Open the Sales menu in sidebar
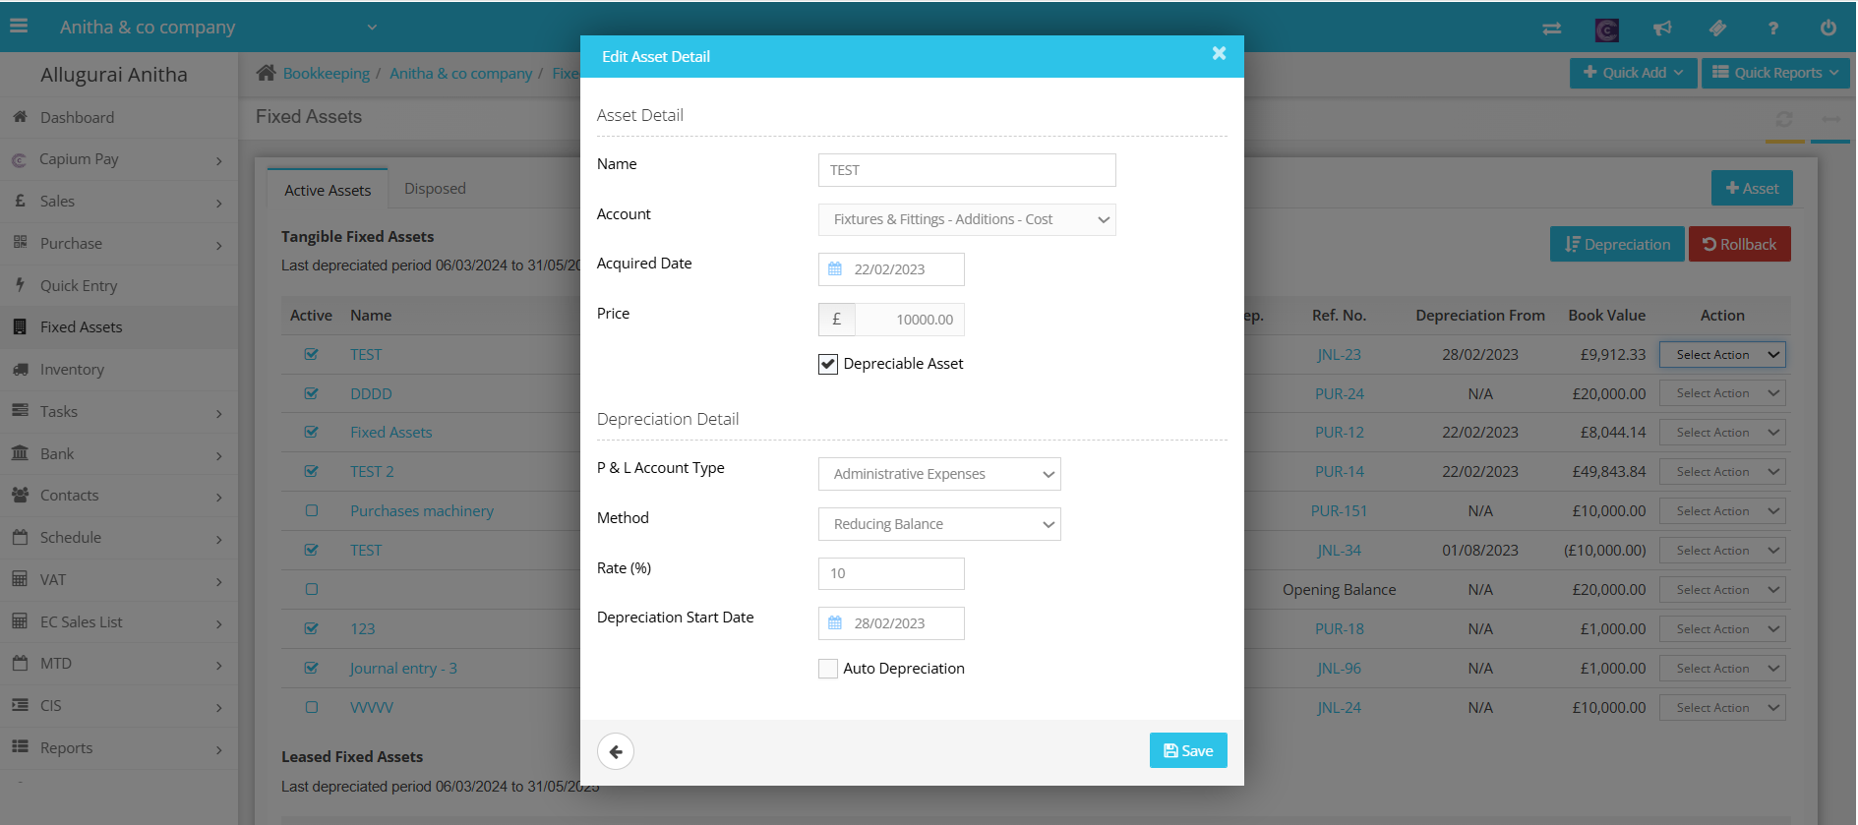Viewport: 1858px width, 825px height. tap(119, 202)
